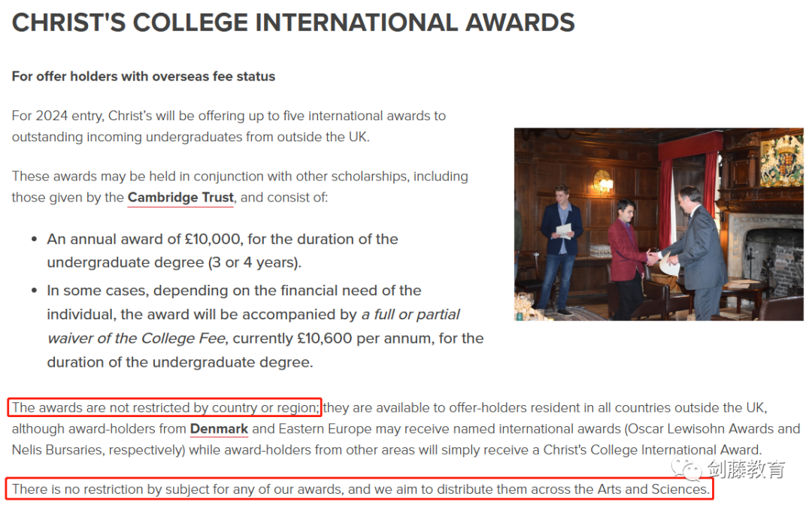Viewport: 812px width, 505px height.
Task: Click the first bullet point marker
Action: (x=34, y=239)
